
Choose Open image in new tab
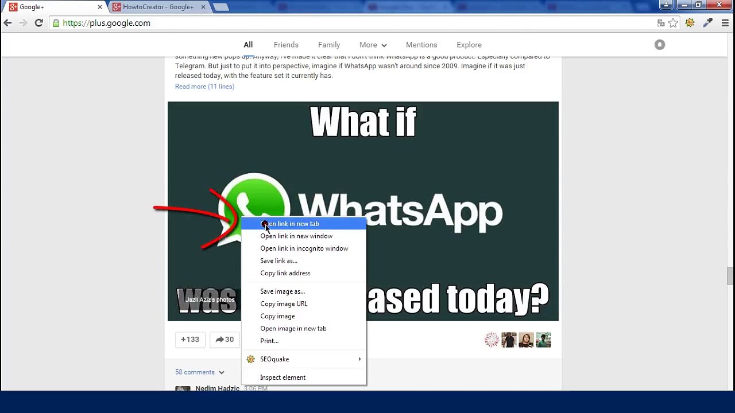click(304, 329)
